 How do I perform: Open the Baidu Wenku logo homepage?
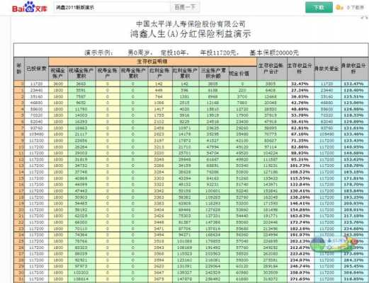coord(30,7)
